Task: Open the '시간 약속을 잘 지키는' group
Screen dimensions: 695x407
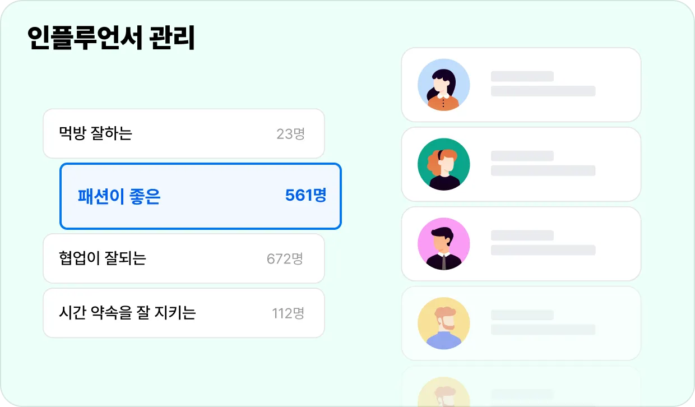Action: [x=184, y=313]
